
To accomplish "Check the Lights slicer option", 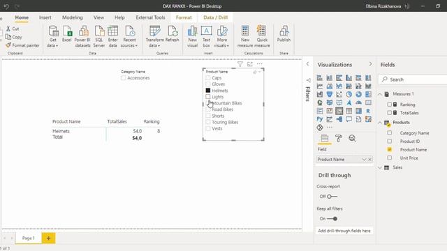I will [208, 97].
